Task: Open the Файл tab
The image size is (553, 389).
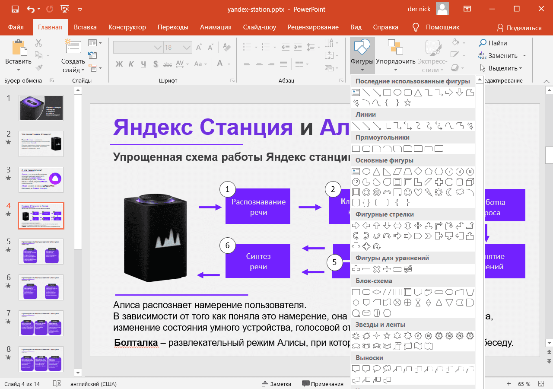Action: [x=16, y=27]
